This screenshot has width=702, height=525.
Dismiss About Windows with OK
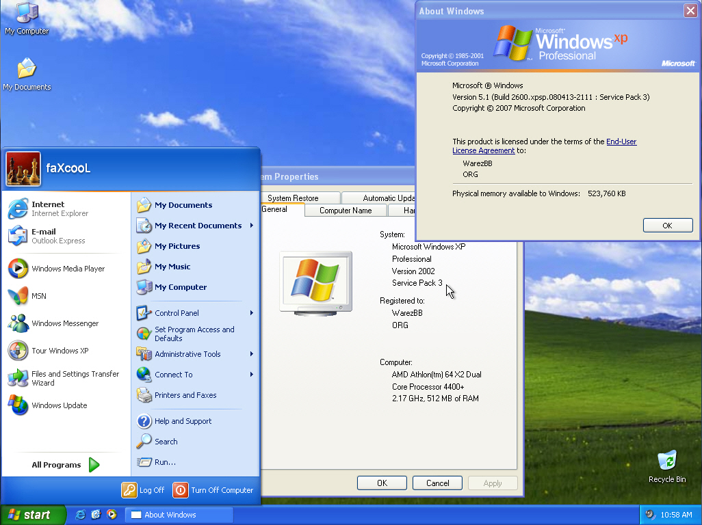pyautogui.click(x=667, y=225)
